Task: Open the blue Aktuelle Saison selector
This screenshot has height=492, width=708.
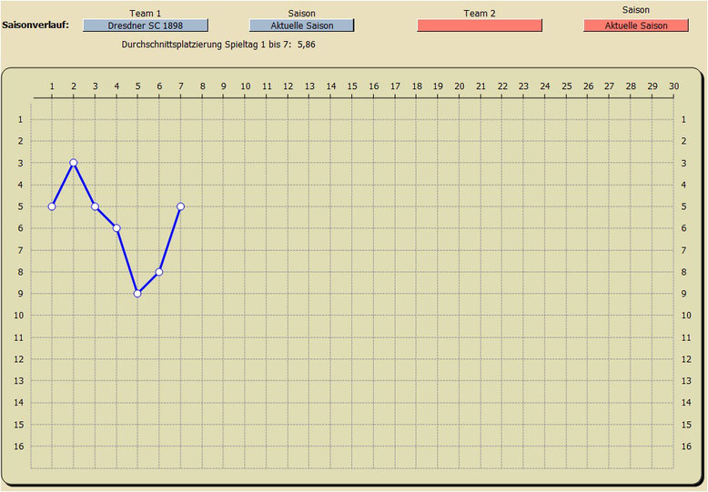Action: tap(301, 25)
